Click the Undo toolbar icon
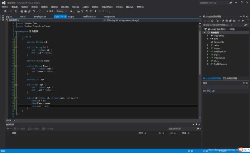 34,11
